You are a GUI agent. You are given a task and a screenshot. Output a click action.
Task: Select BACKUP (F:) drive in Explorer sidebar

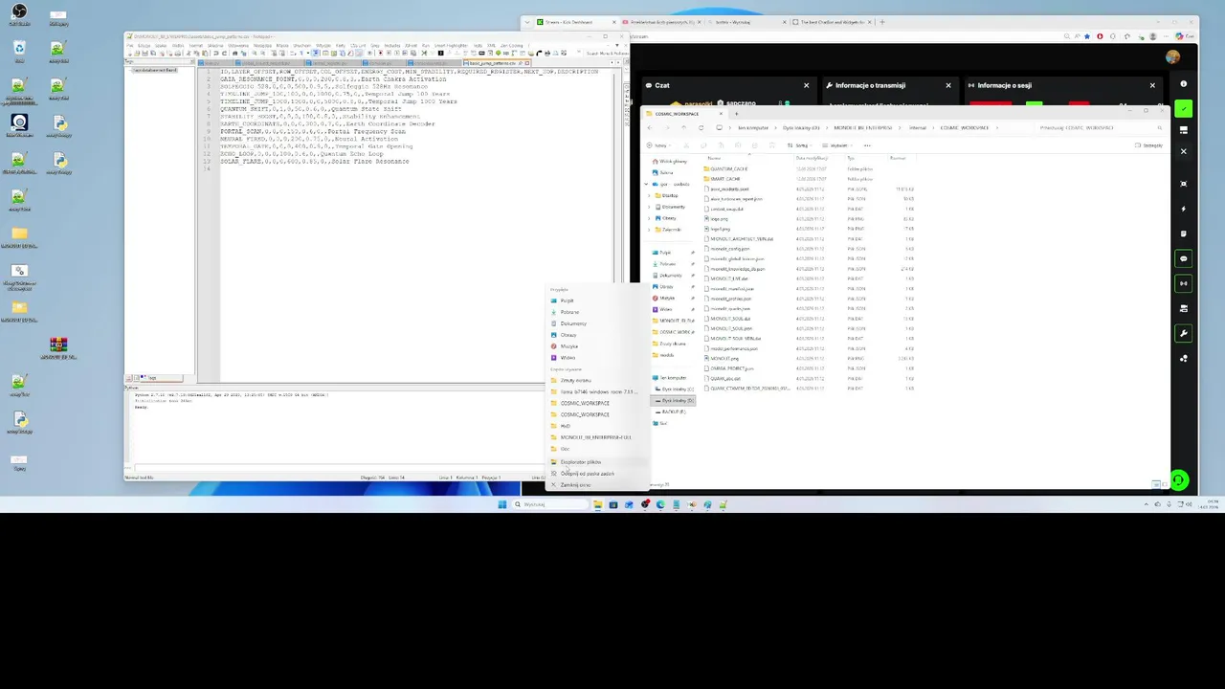pyautogui.click(x=674, y=411)
